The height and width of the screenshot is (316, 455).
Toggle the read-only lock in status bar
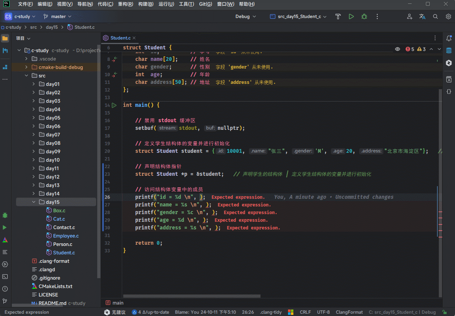pos(444,312)
